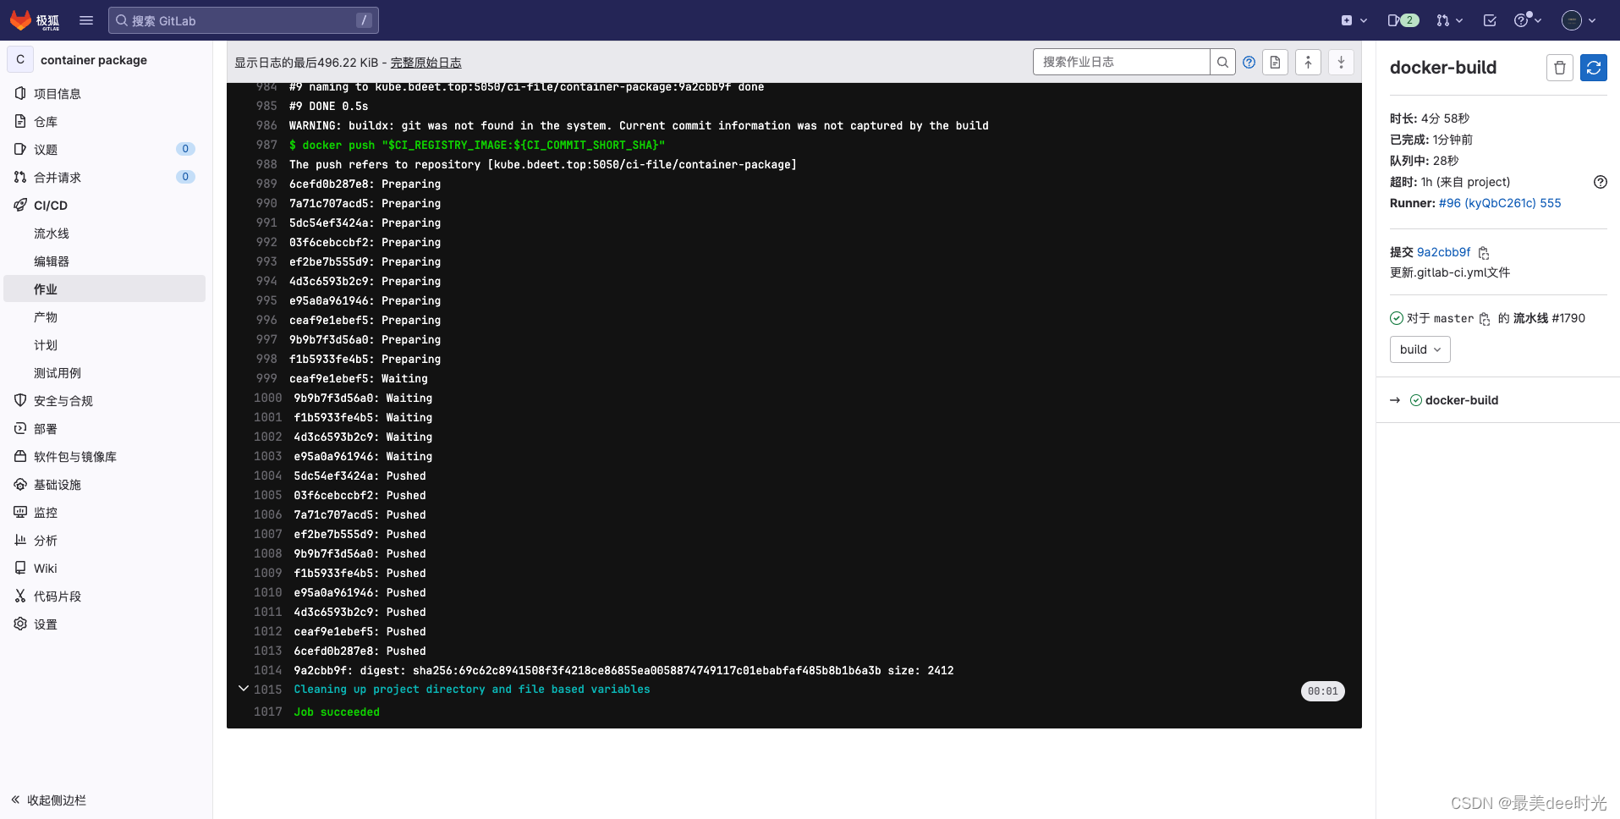The width and height of the screenshot is (1620, 819).
Task: Click log line number 987
Action: coord(266,145)
